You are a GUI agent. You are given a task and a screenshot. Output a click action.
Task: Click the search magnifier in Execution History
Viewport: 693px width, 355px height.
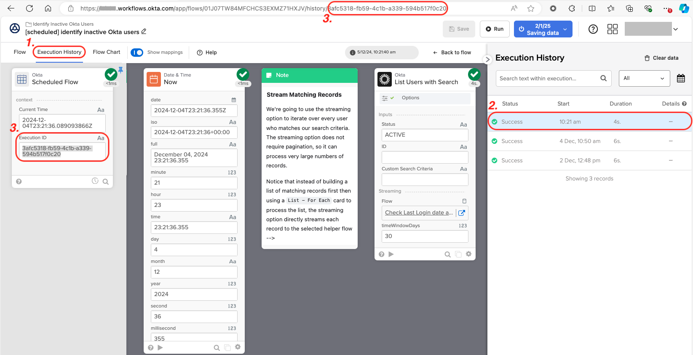[603, 78]
